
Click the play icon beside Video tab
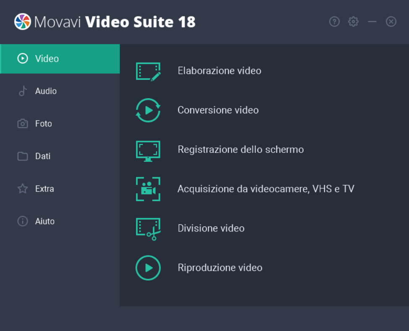[x=23, y=58]
